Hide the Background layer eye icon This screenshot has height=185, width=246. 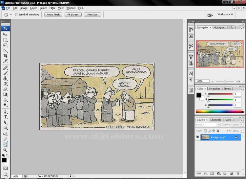pos(197,137)
